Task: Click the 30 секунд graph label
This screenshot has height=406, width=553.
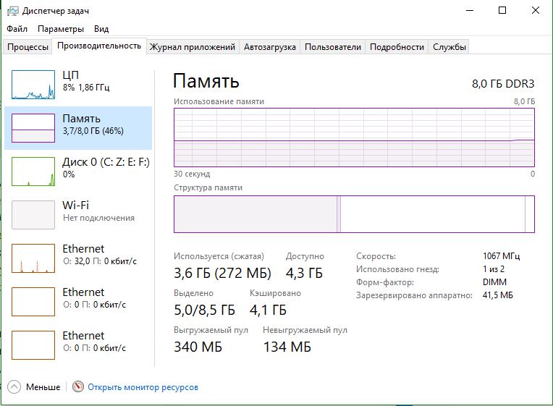Action: tap(192, 174)
